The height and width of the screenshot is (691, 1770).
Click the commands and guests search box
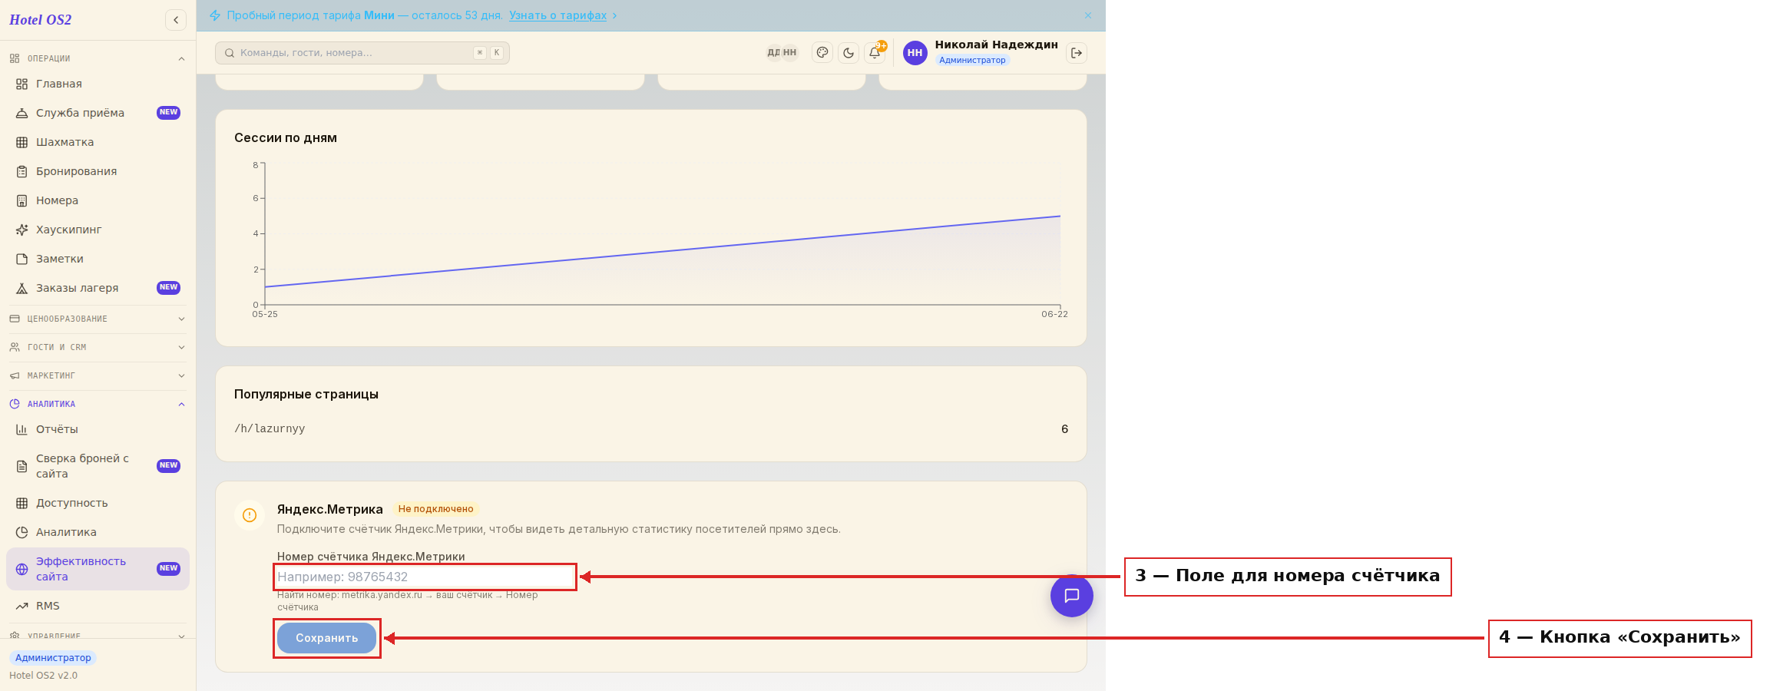click(x=362, y=53)
